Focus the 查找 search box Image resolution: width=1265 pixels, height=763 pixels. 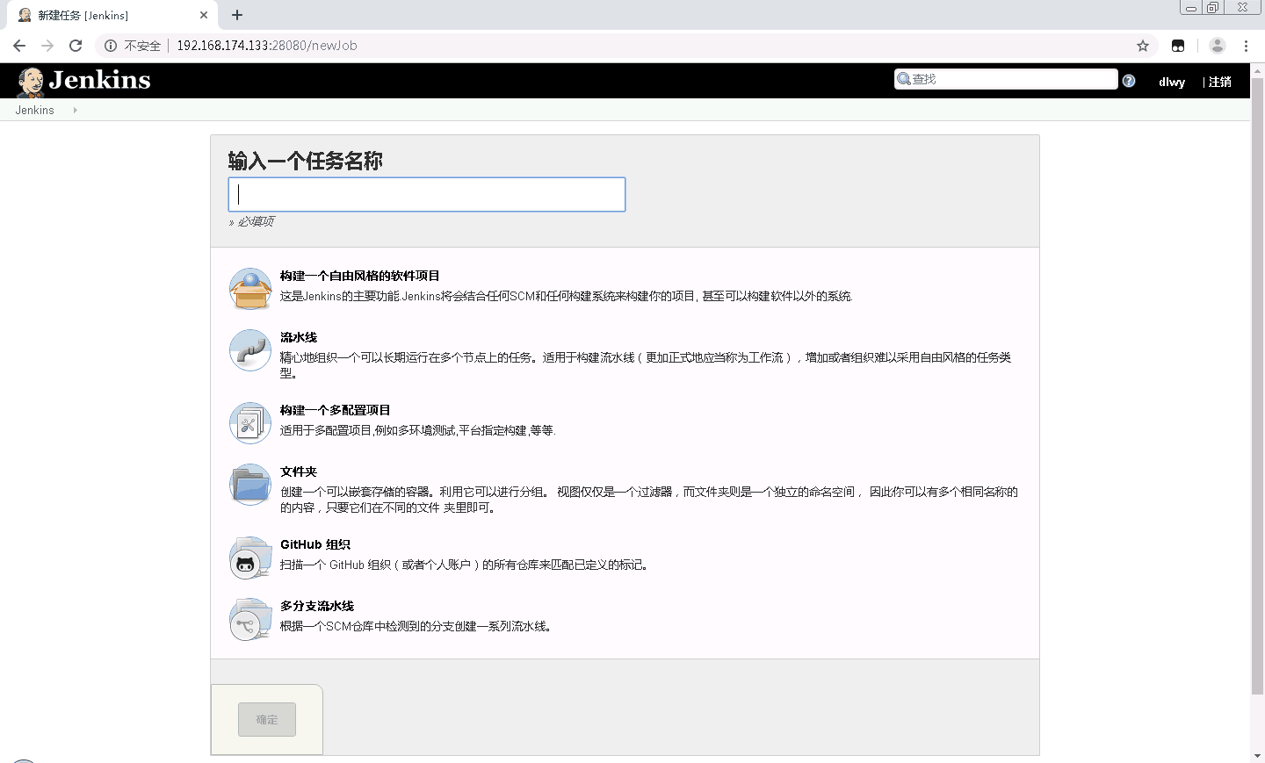[x=1006, y=79]
